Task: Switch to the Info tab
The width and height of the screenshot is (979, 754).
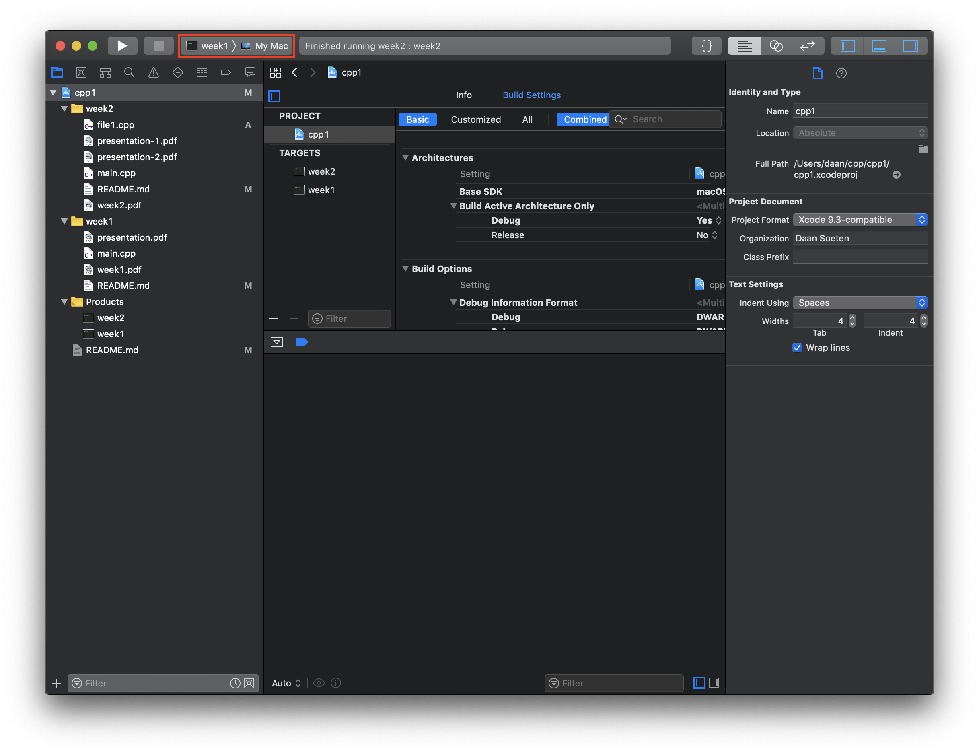Action: pos(463,95)
